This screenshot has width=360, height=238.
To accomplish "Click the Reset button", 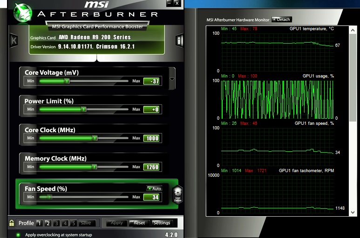I will point(139,223).
